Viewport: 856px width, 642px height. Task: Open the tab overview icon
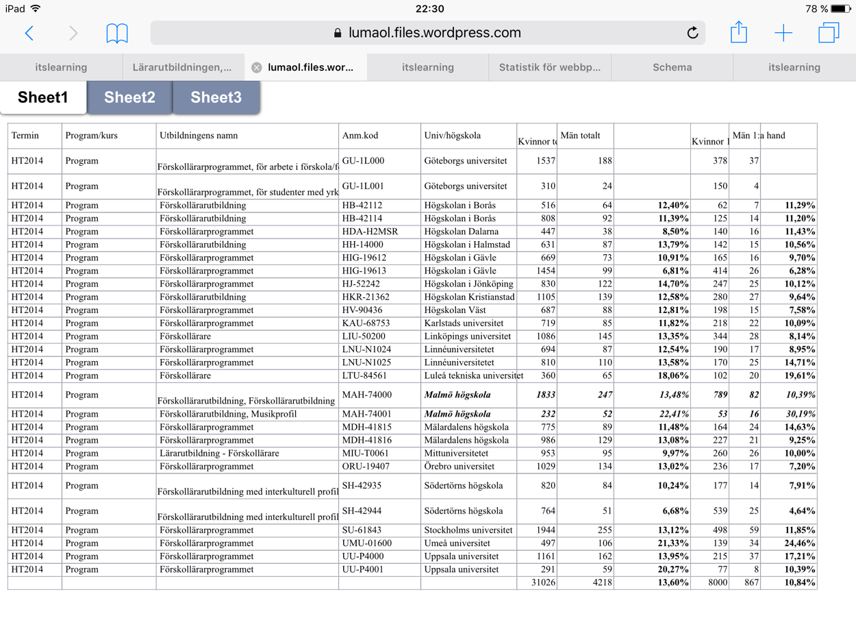click(x=829, y=33)
